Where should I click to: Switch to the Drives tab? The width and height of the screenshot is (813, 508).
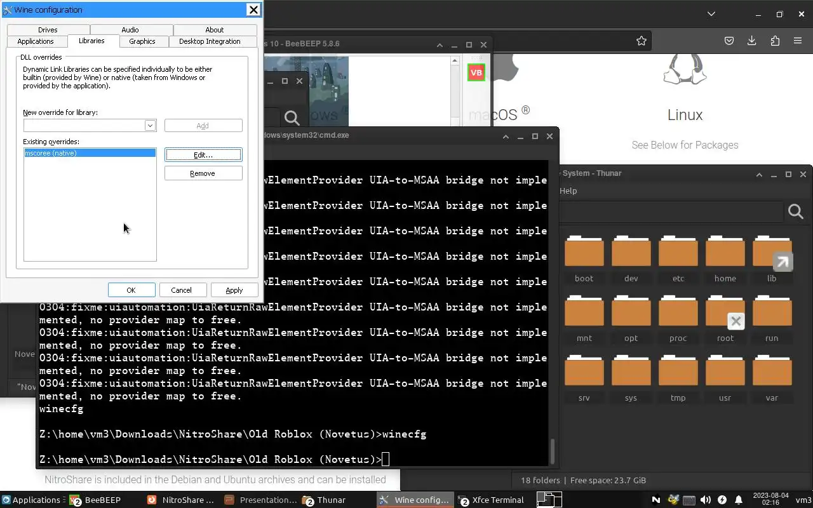[48, 30]
